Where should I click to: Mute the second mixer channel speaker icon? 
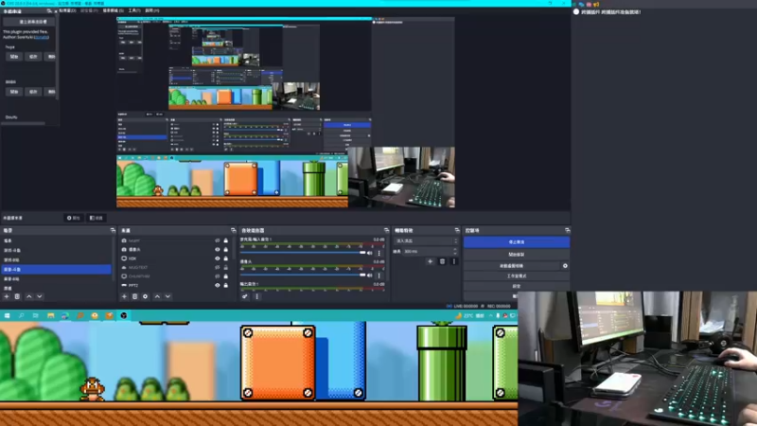tap(370, 275)
